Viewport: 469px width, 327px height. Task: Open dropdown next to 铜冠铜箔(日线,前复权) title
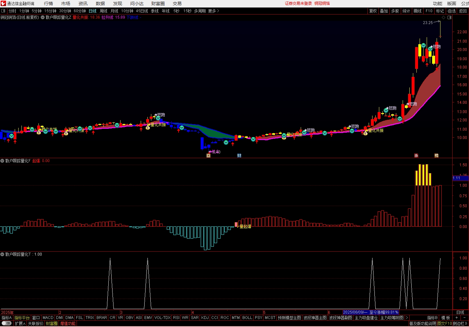click(x=42, y=18)
